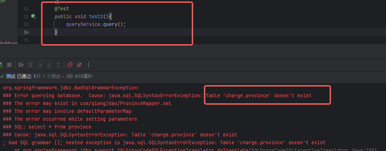Place cursor on queryService.query() call
Screen dimensions: 386x151
click(x=96, y=24)
